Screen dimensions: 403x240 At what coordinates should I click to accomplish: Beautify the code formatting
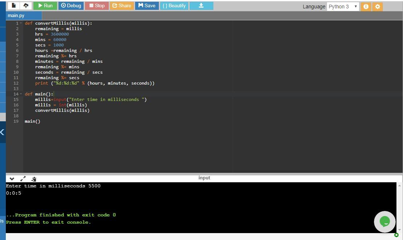pyautogui.click(x=174, y=6)
